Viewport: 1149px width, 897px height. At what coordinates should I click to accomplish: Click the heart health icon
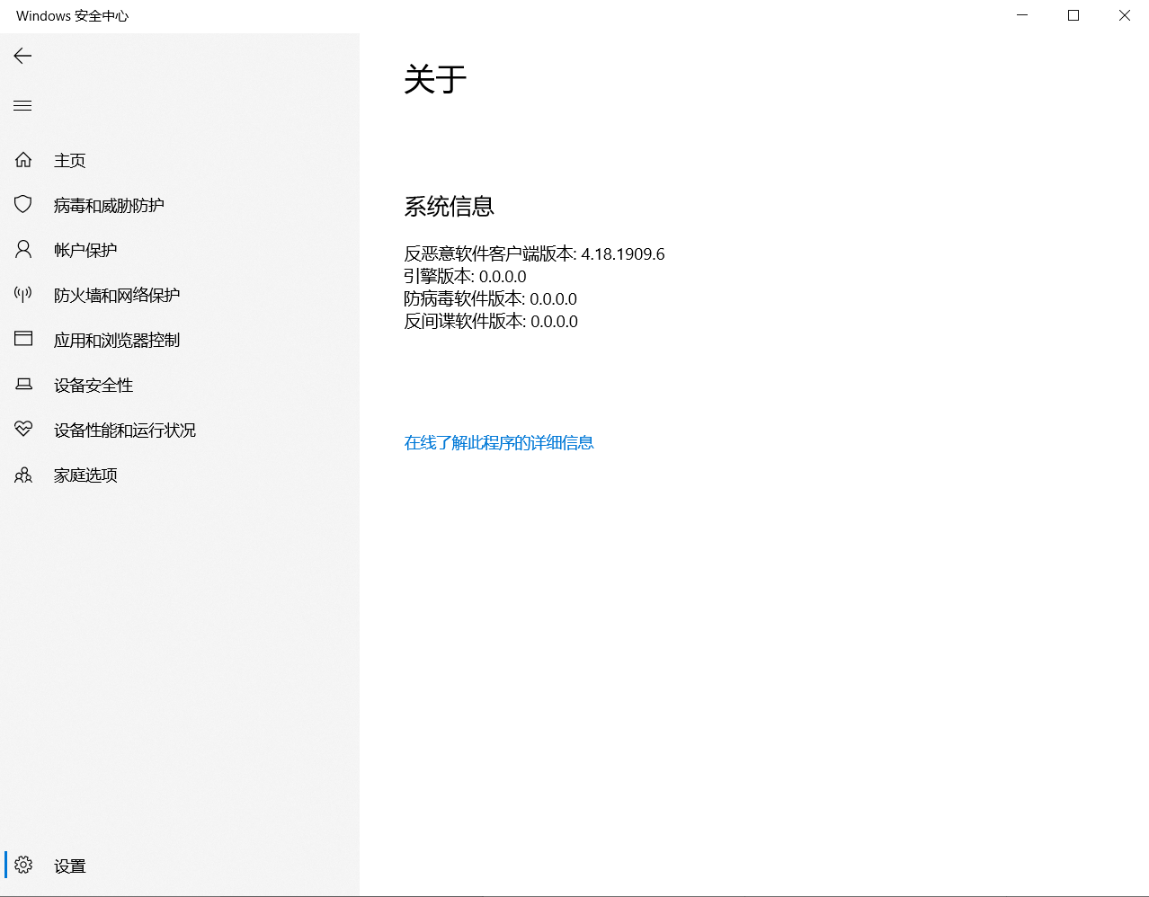[23, 430]
